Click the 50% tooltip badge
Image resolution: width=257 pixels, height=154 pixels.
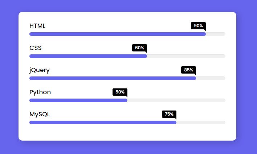point(120,92)
